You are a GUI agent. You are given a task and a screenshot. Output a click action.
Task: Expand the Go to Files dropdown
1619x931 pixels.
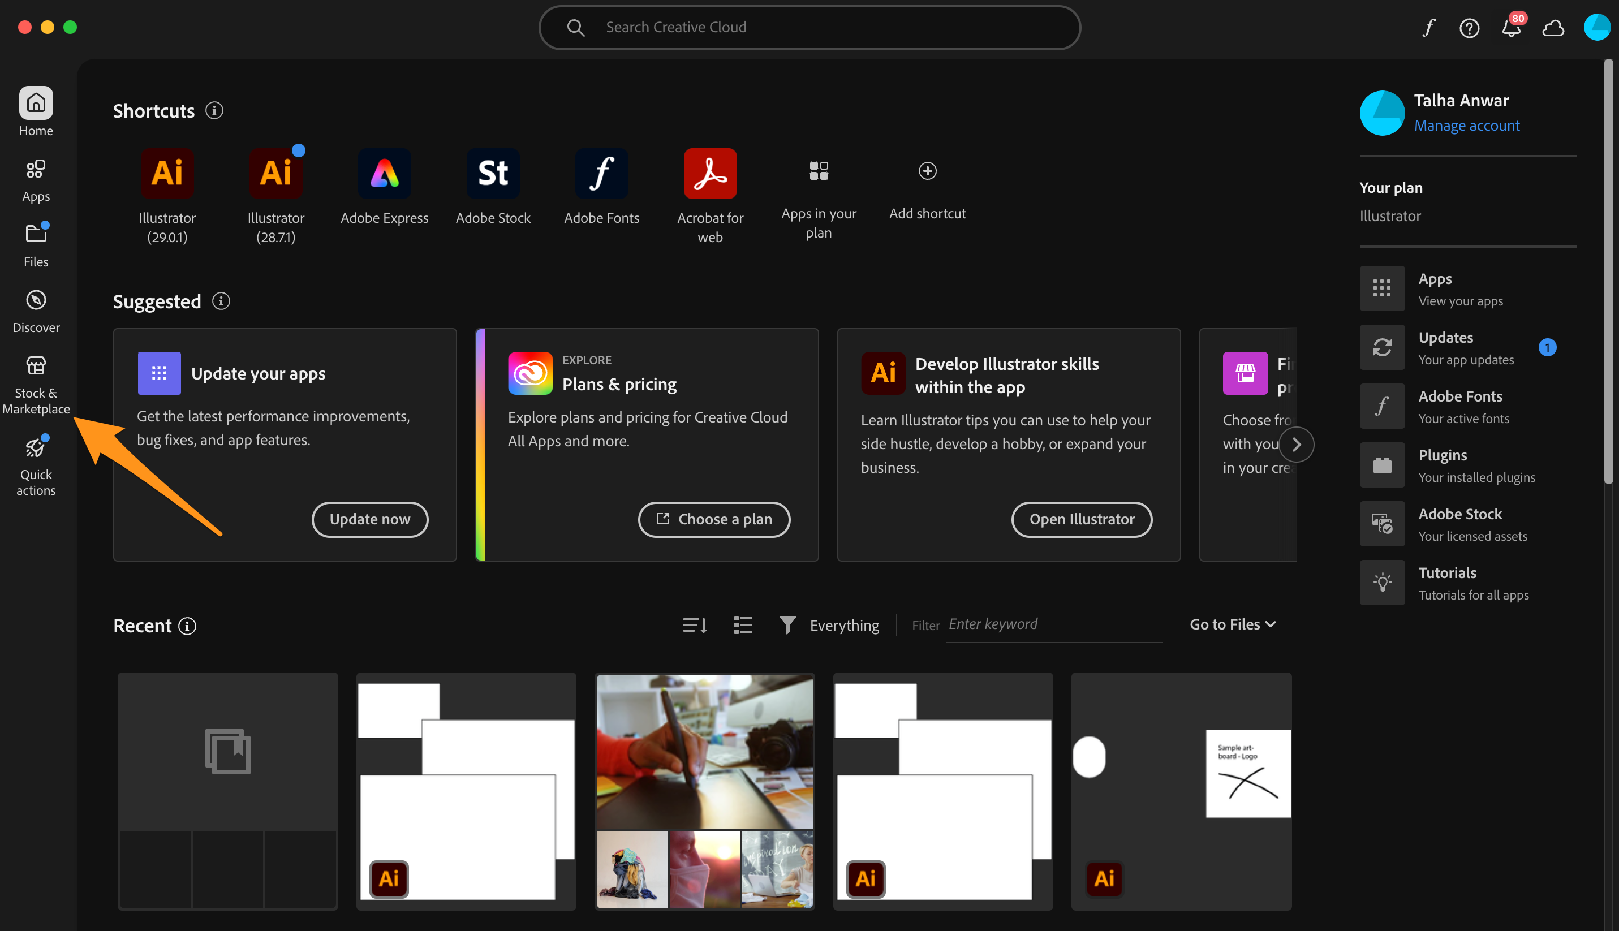click(1232, 624)
